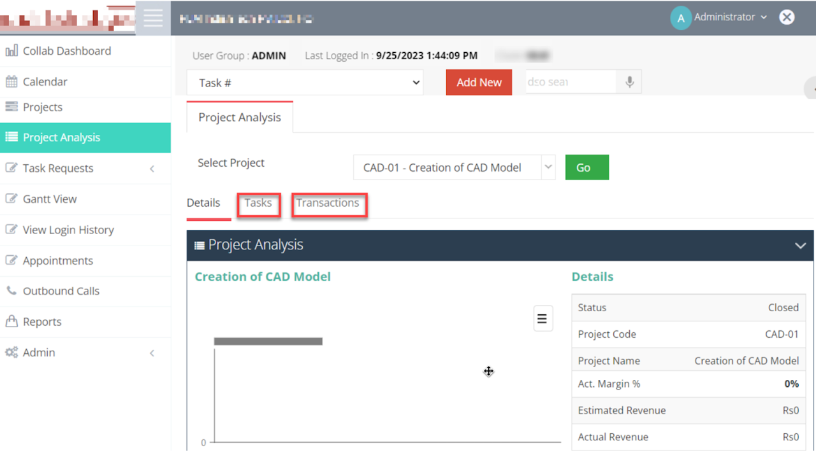Open Gantt View in sidebar

50,199
